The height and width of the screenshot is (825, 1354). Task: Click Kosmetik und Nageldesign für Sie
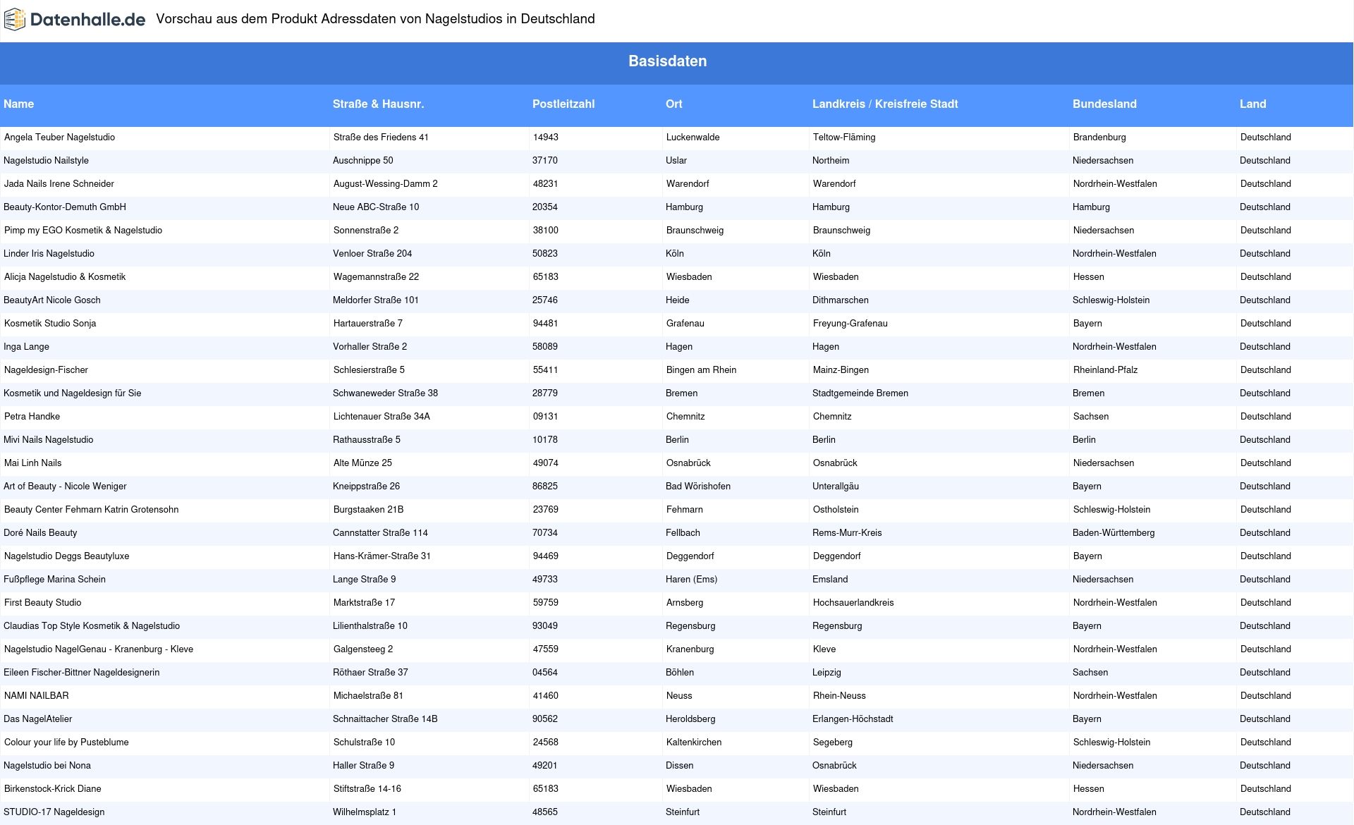click(x=72, y=393)
